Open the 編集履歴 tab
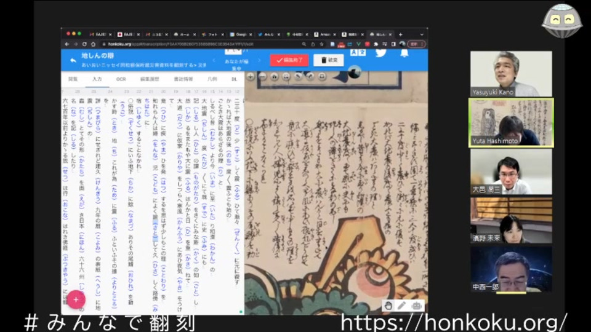Viewport: 591px width, 332px height. click(150, 79)
